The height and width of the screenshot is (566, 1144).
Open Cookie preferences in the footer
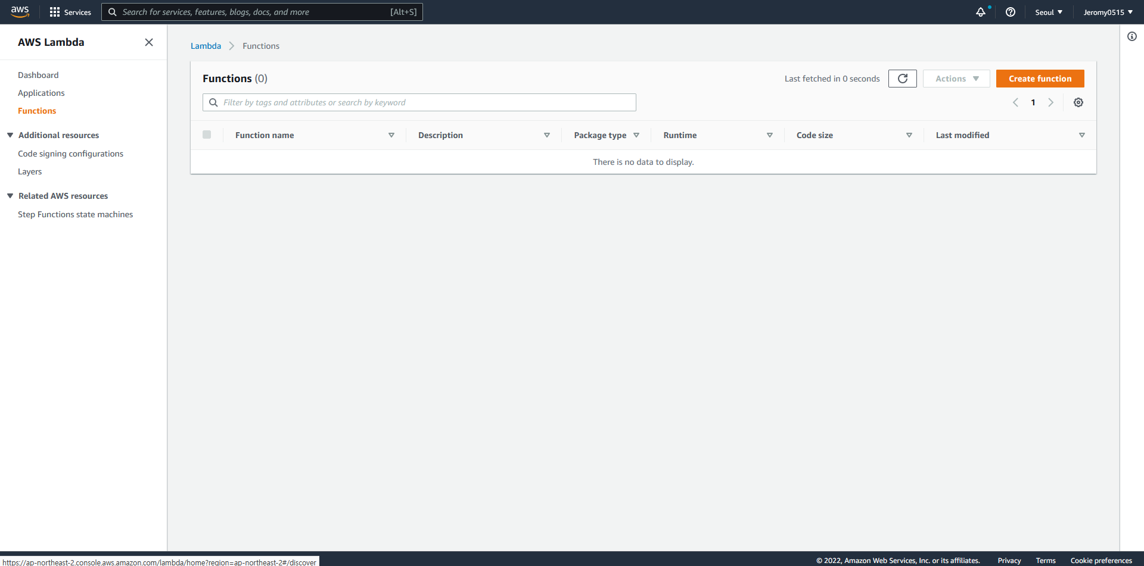tap(1101, 561)
